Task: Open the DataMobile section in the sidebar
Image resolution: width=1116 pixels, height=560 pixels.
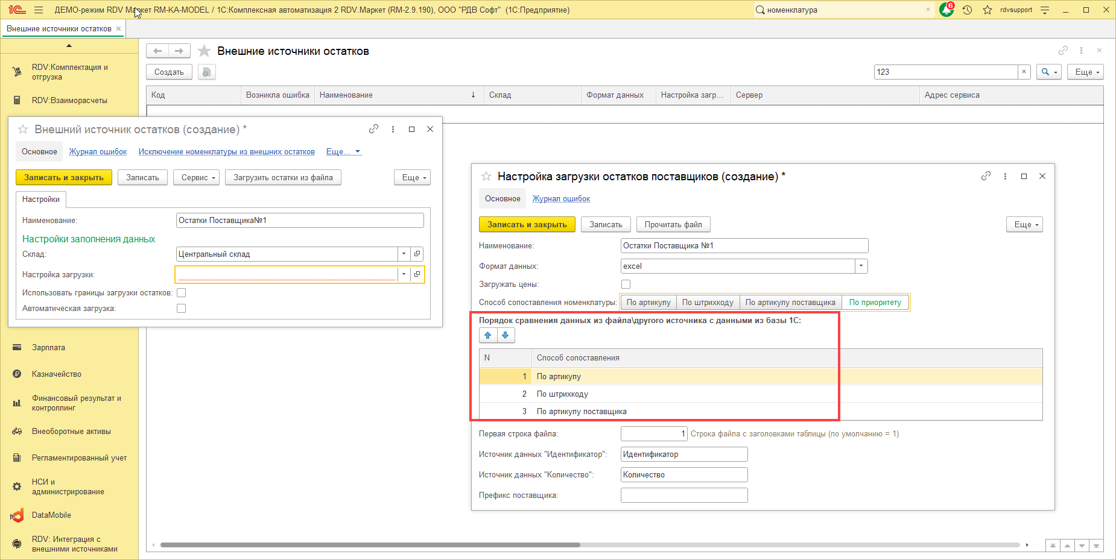Action: [51, 515]
